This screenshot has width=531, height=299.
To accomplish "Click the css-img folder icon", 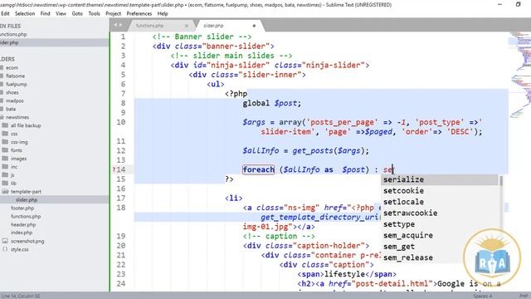I will [5, 142].
